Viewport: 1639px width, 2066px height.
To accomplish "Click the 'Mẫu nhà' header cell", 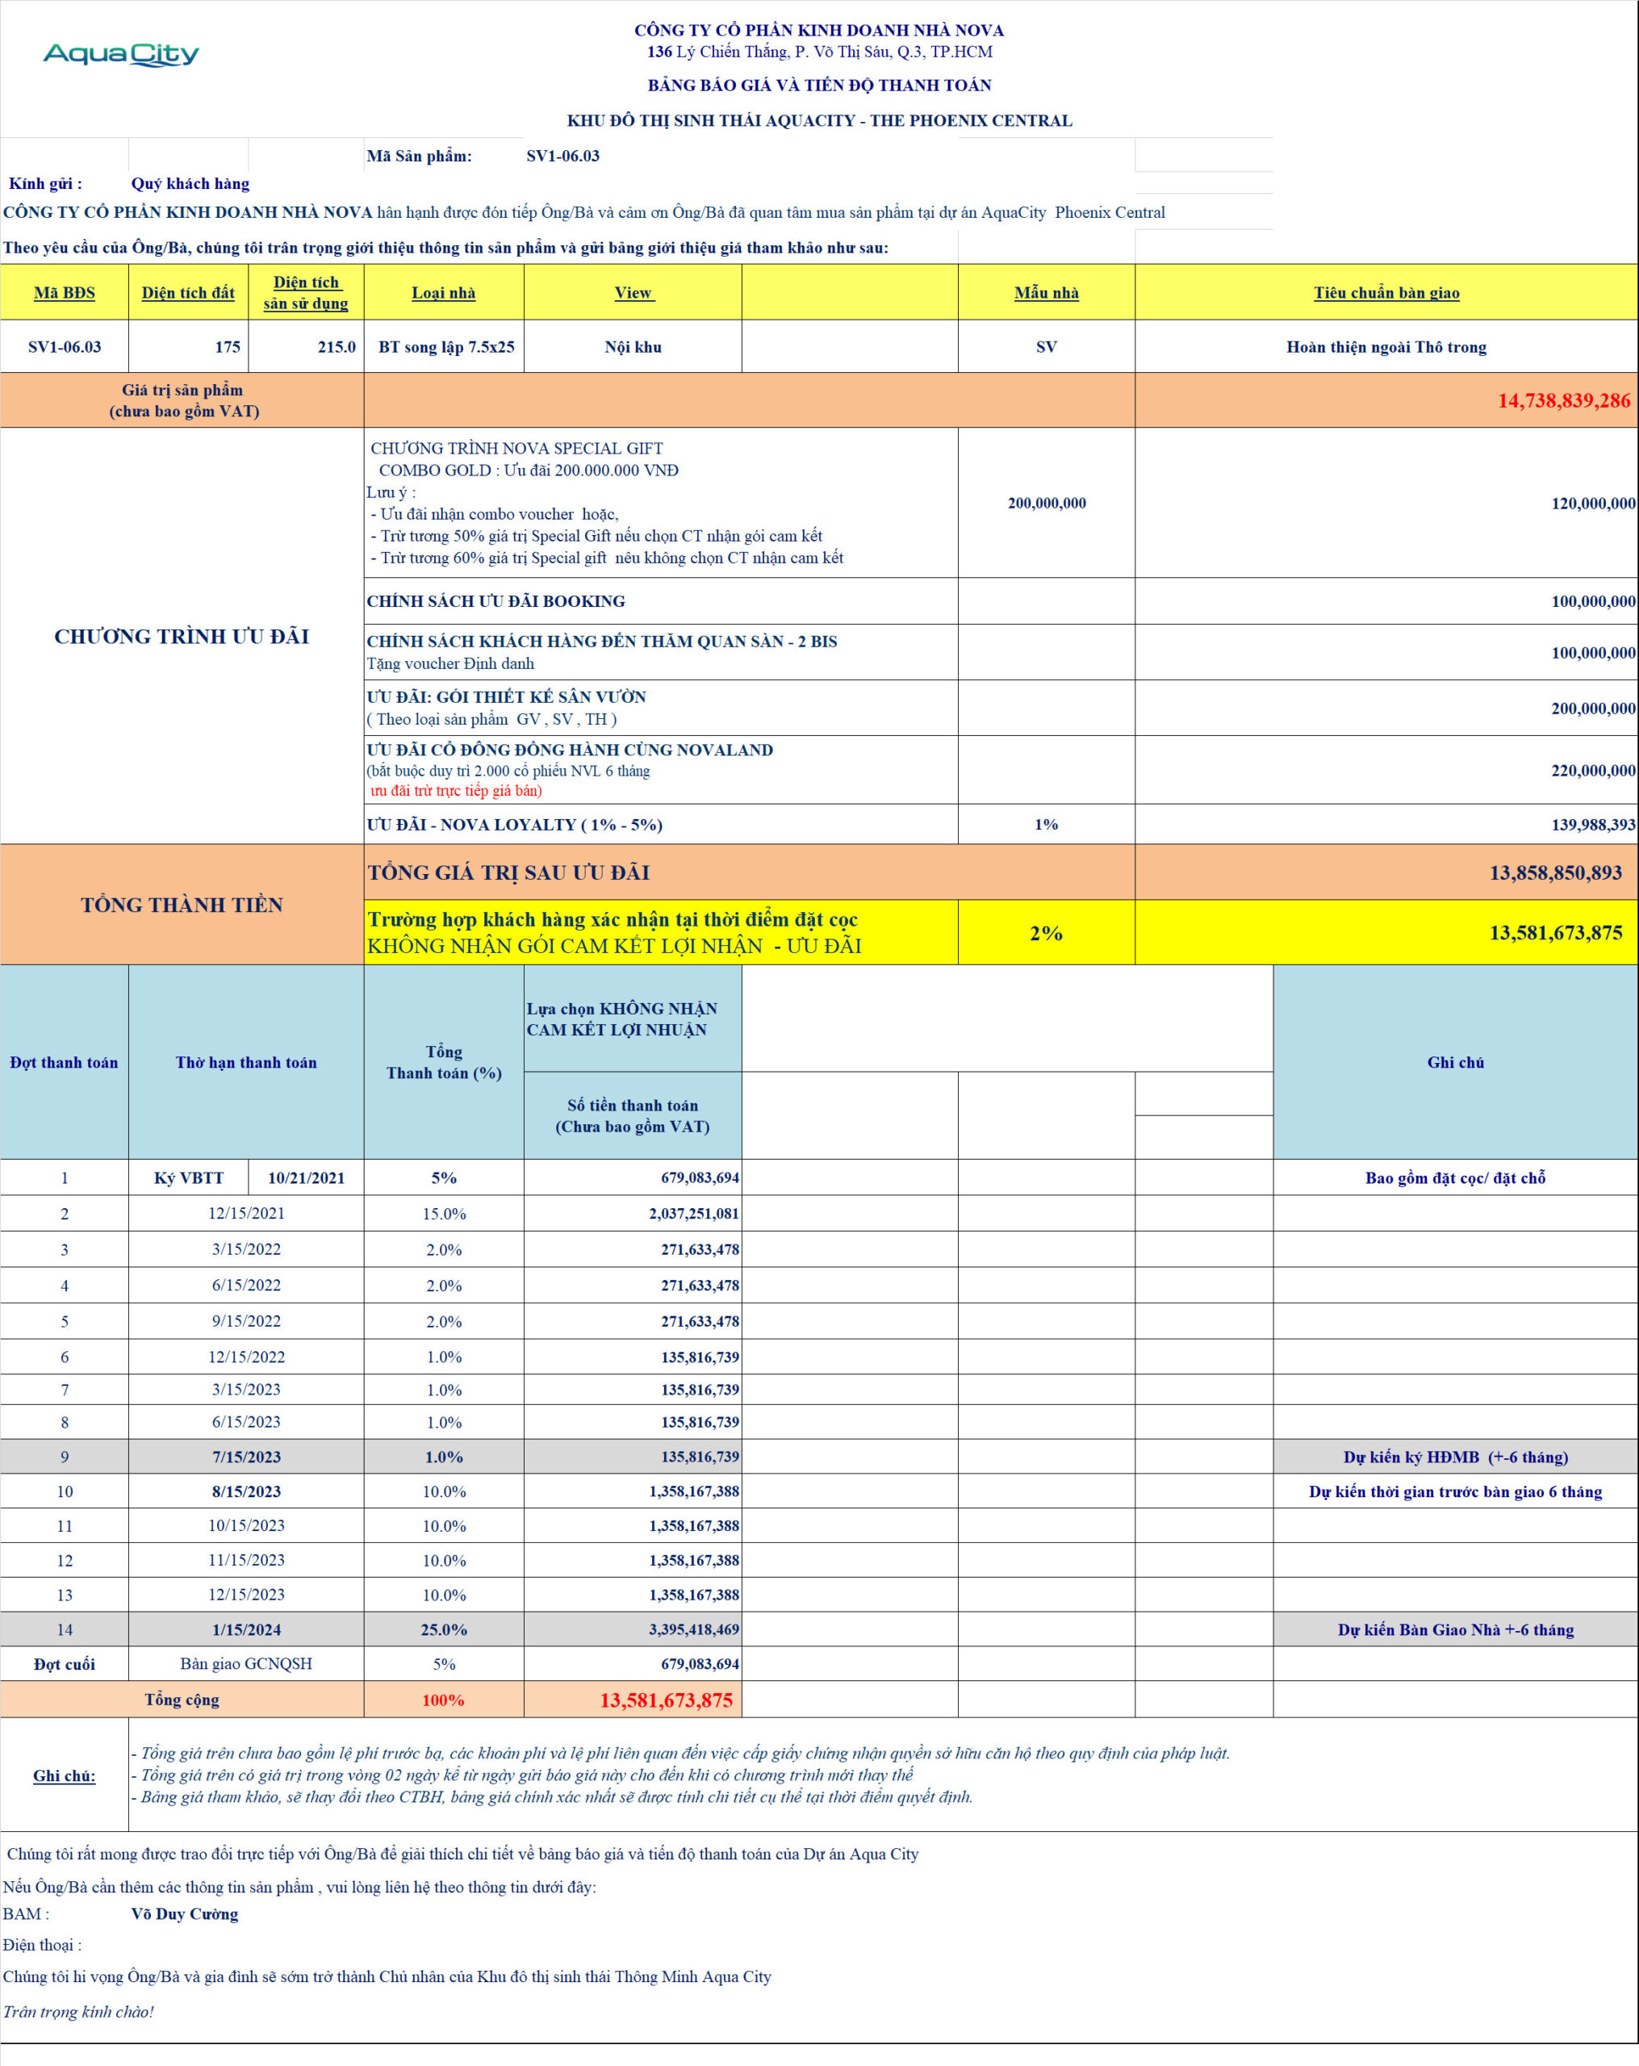I will pos(1047,293).
